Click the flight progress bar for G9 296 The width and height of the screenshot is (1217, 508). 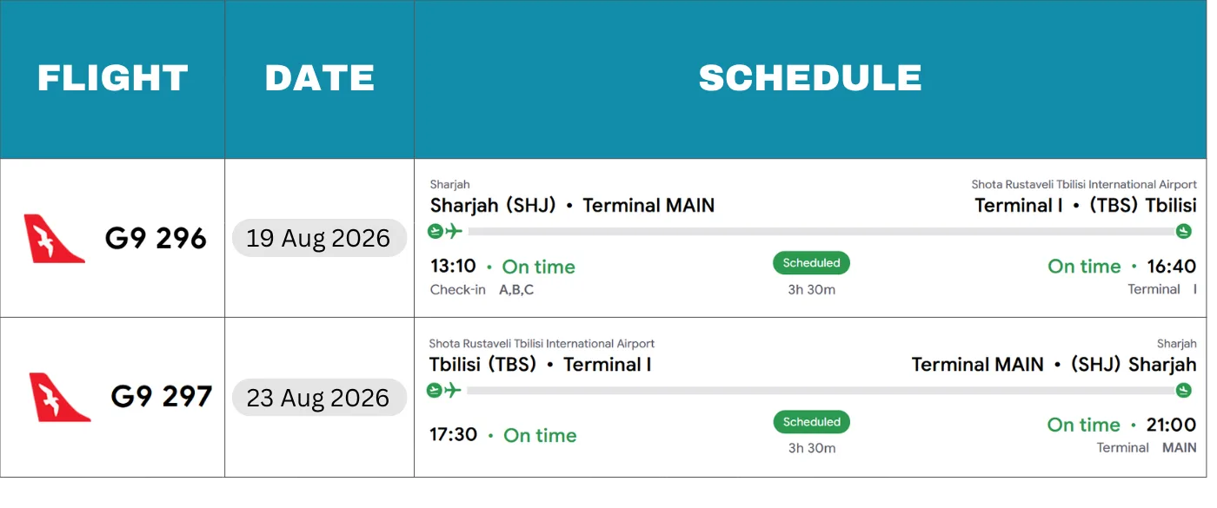(820, 232)
